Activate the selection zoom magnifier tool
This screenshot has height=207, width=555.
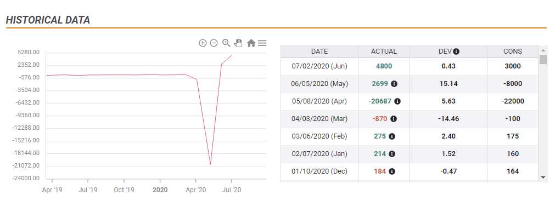(x=226, y=43)
